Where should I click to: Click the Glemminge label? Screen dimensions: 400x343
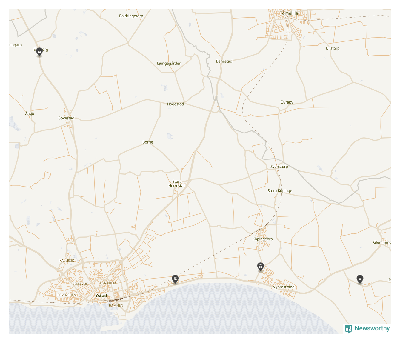click(382, 242)
